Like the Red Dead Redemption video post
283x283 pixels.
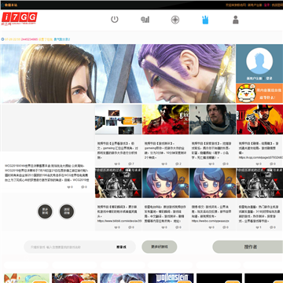pos(258,164)
